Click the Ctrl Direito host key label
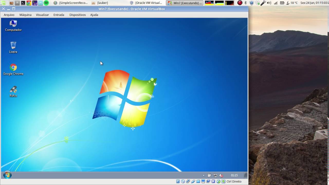 click(234, 181)
